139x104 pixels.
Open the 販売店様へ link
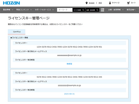pyautogui.click(x=131, y=10)
